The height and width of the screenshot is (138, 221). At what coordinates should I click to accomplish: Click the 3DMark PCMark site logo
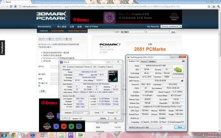[51, 16]
